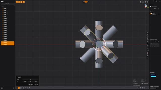Increase grid size with plus button
The width and height of the screenshot is (161, 90).
(x=159, y=9)
